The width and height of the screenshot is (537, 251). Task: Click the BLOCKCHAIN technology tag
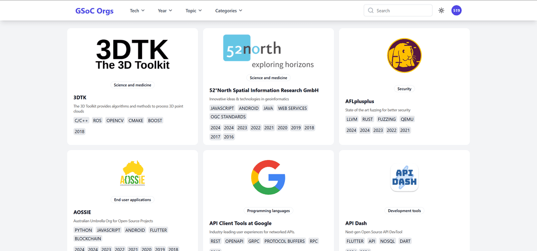tap(88, 239)
